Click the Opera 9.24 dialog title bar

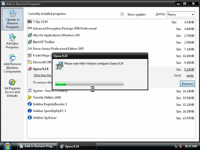pos(100,56)
